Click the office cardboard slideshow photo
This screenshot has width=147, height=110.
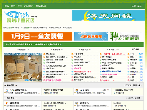(23, 67)
